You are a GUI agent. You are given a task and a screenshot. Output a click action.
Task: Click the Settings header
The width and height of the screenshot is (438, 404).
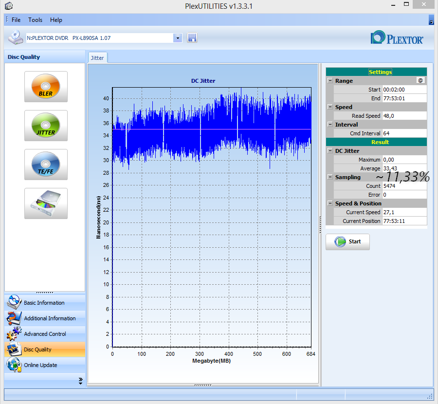coord(376,72)
